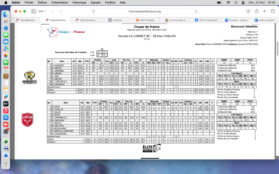Open page reader menu in address bar
Viewport: 279px width, 174px height.
(x=93, y=11)
